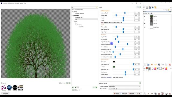Viewport: 172px width, 97px height.
Task: Click the zoom reset icon at preview's right end
Action: click(70, 83)
